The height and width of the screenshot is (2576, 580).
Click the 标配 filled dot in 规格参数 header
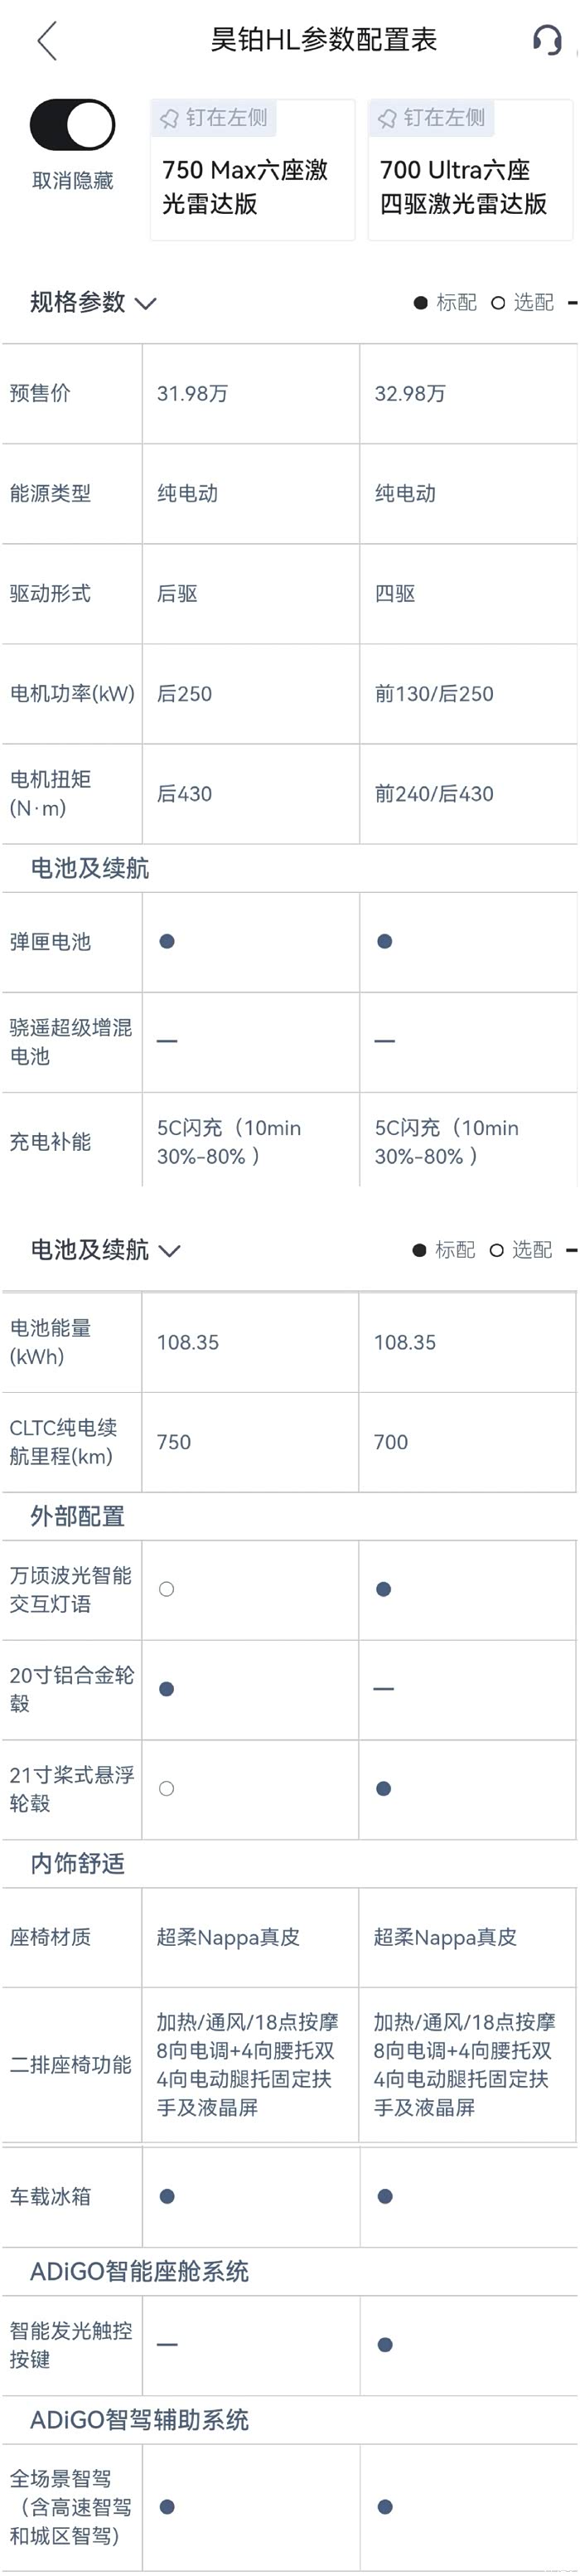[421, 303]
